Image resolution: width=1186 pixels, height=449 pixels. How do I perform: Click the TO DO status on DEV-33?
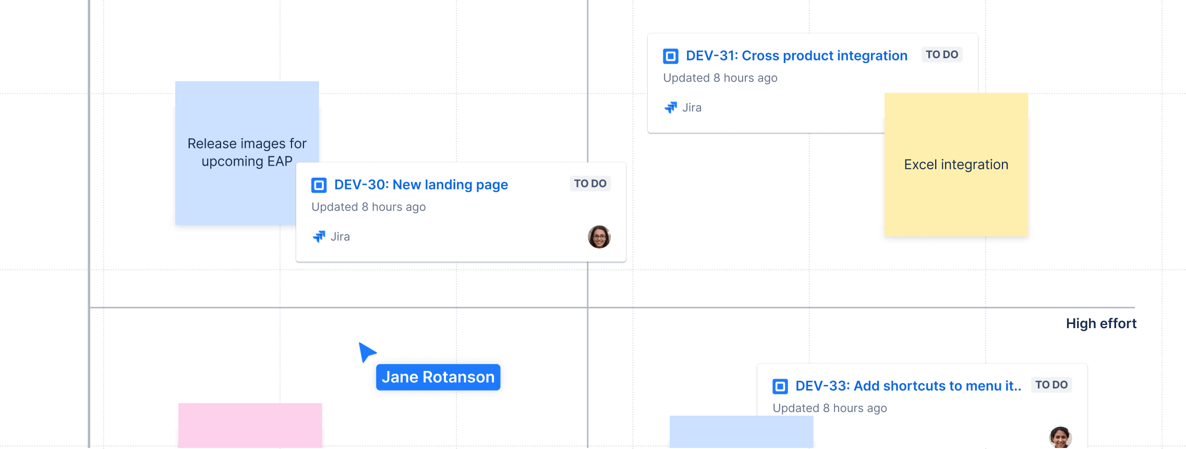tap(1051, 385)
